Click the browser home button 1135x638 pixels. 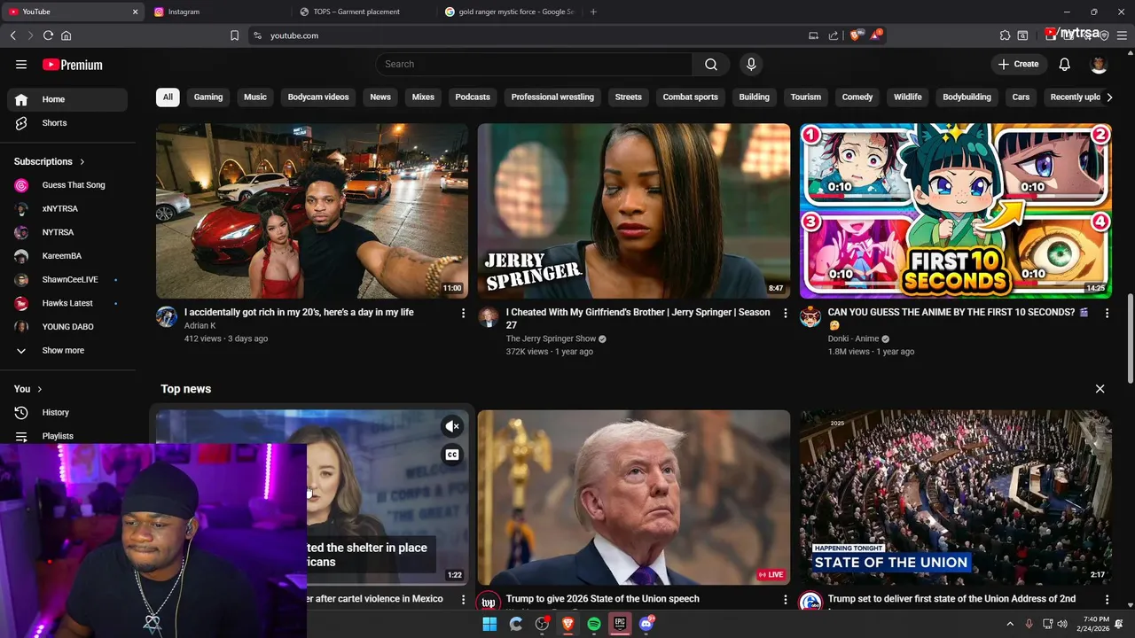click(66, 35)
